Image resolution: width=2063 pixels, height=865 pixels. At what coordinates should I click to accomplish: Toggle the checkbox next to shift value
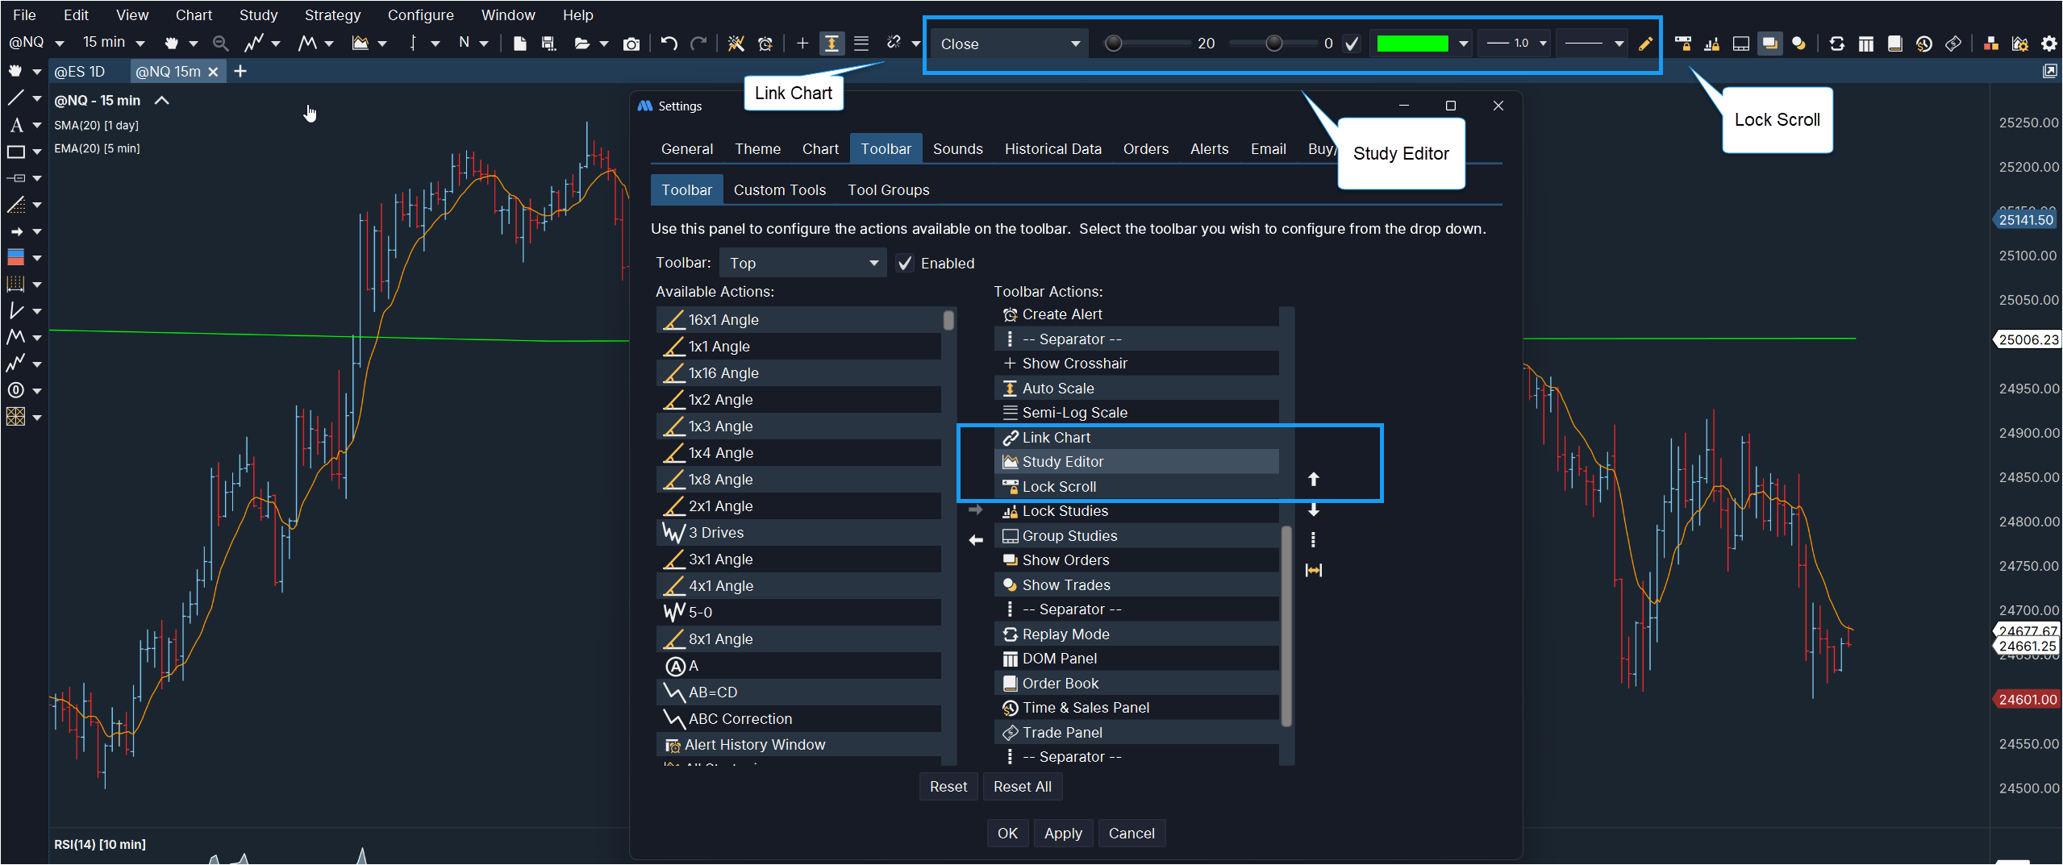[x=1352, y=44]
